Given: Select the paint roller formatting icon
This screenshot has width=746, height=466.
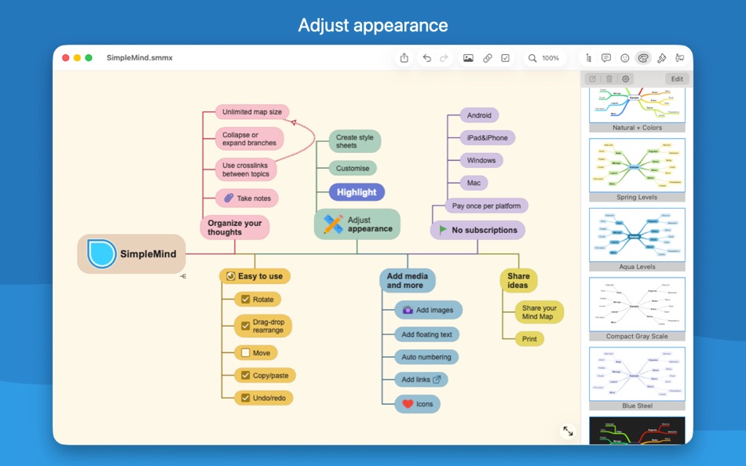Looking at the screenshot, I should pos(661,57).
